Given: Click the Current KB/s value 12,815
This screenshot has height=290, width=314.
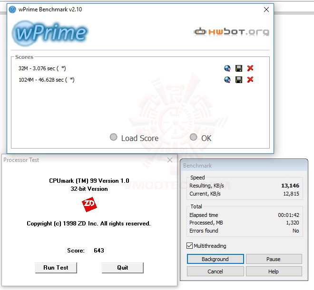Looking at the screenshot, I should pyautogui.click(x=291, y=194).
